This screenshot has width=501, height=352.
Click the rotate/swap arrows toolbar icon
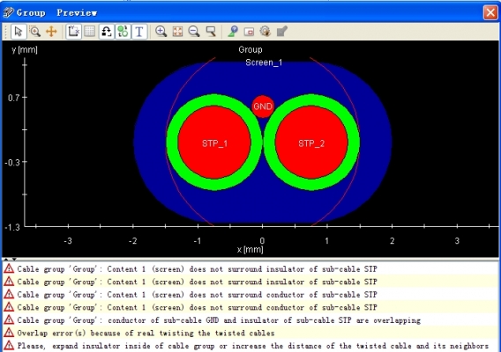106,32
